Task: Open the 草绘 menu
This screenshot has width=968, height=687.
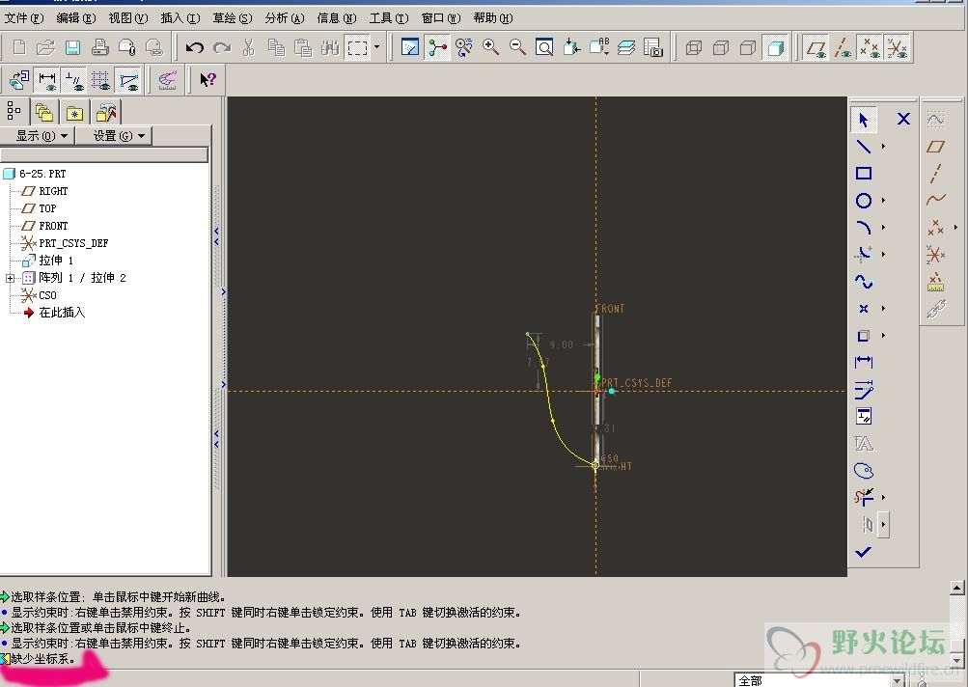Action: coord(233,18)
